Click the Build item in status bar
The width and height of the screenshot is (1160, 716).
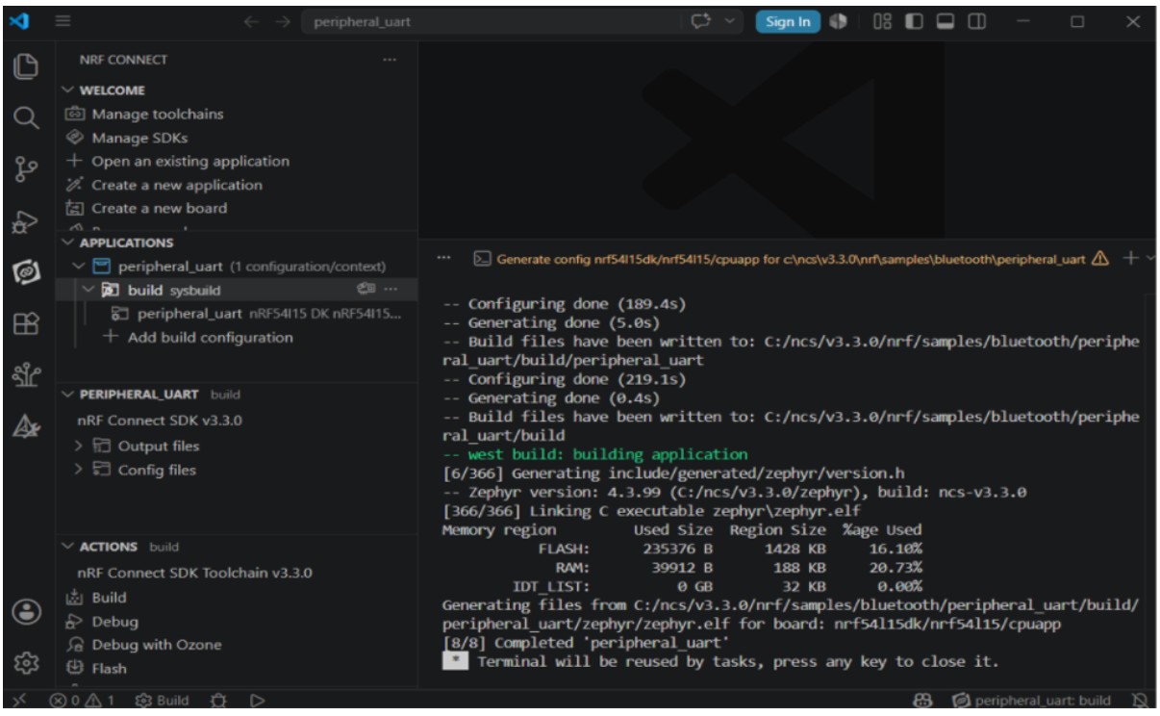[x=162, y=701]
